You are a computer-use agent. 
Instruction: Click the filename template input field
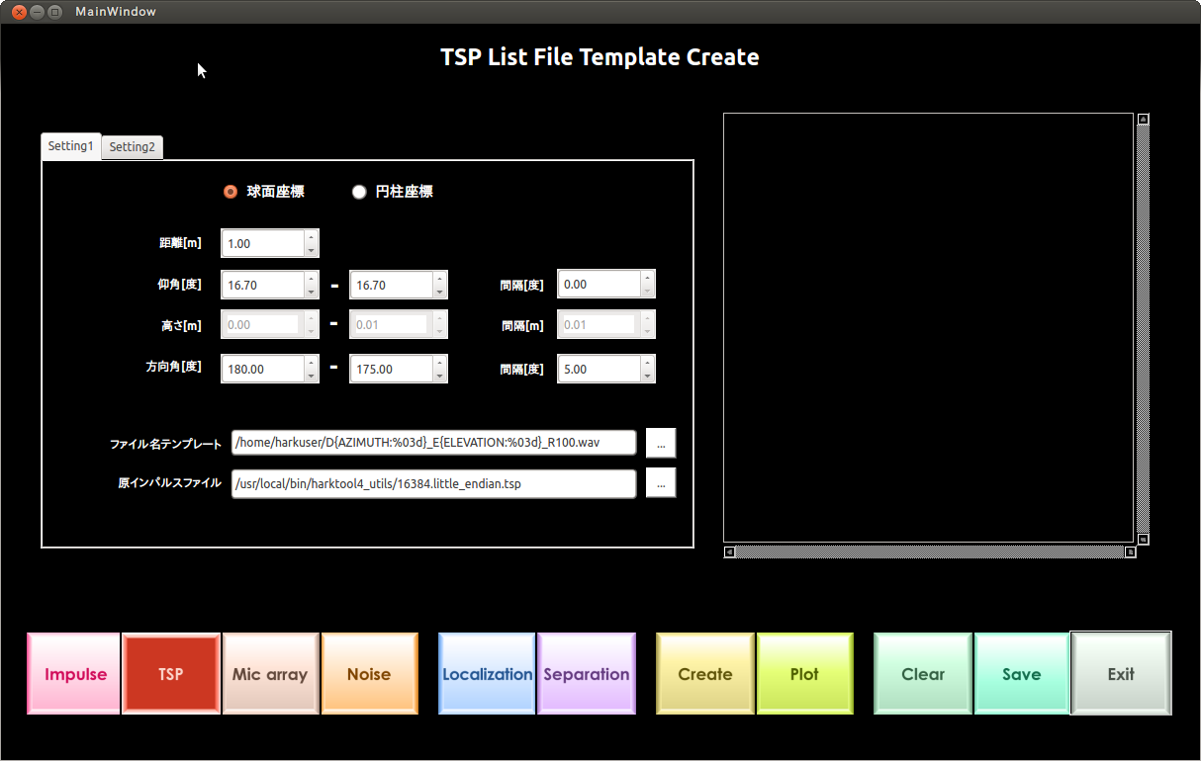pyautogui.click(x=433, y=442)
